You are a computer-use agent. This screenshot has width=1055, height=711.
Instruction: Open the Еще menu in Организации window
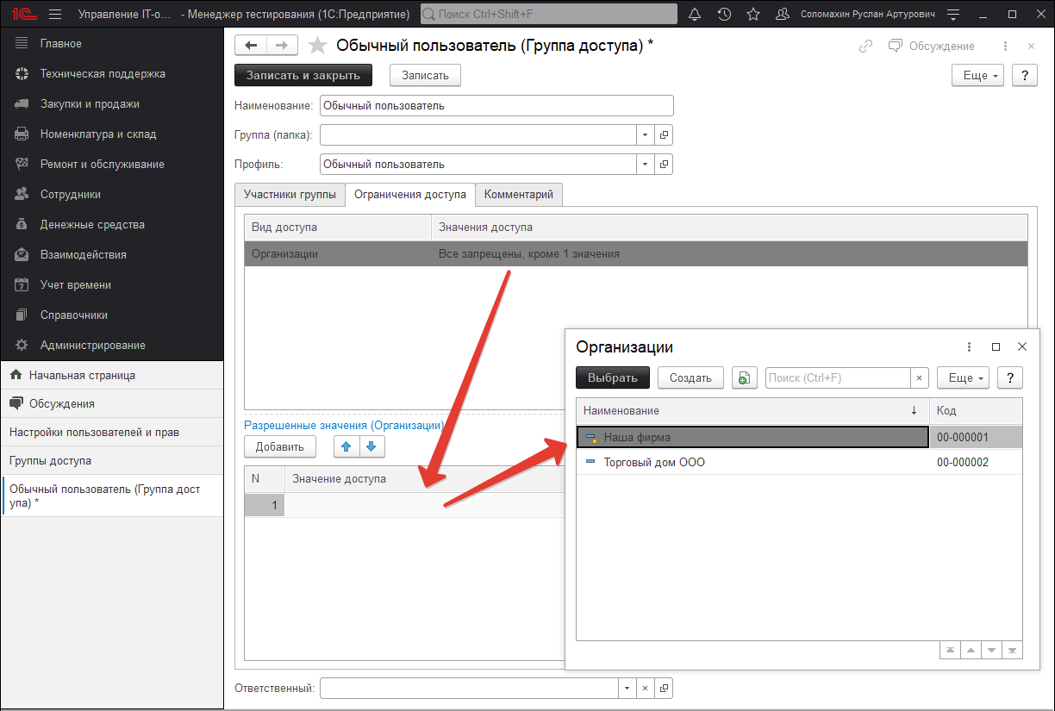point(963,377)
